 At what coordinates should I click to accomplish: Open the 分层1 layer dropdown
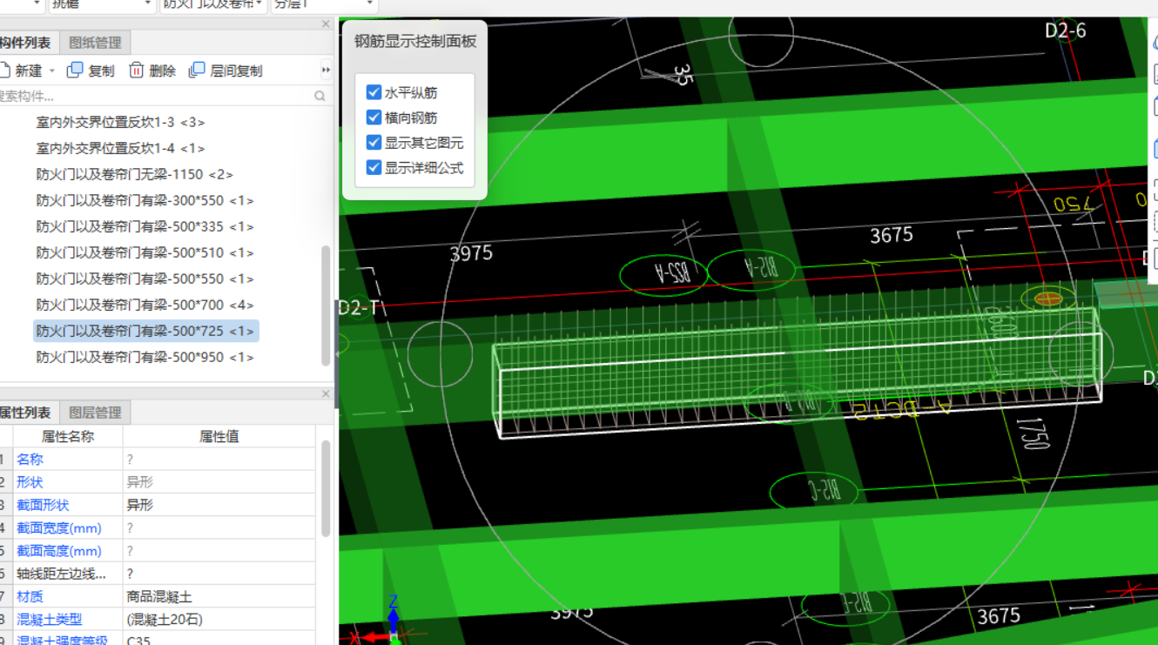(324, 5)
